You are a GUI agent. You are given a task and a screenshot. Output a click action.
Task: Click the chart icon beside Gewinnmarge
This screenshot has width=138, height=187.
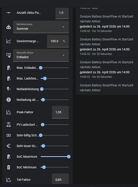9,41
